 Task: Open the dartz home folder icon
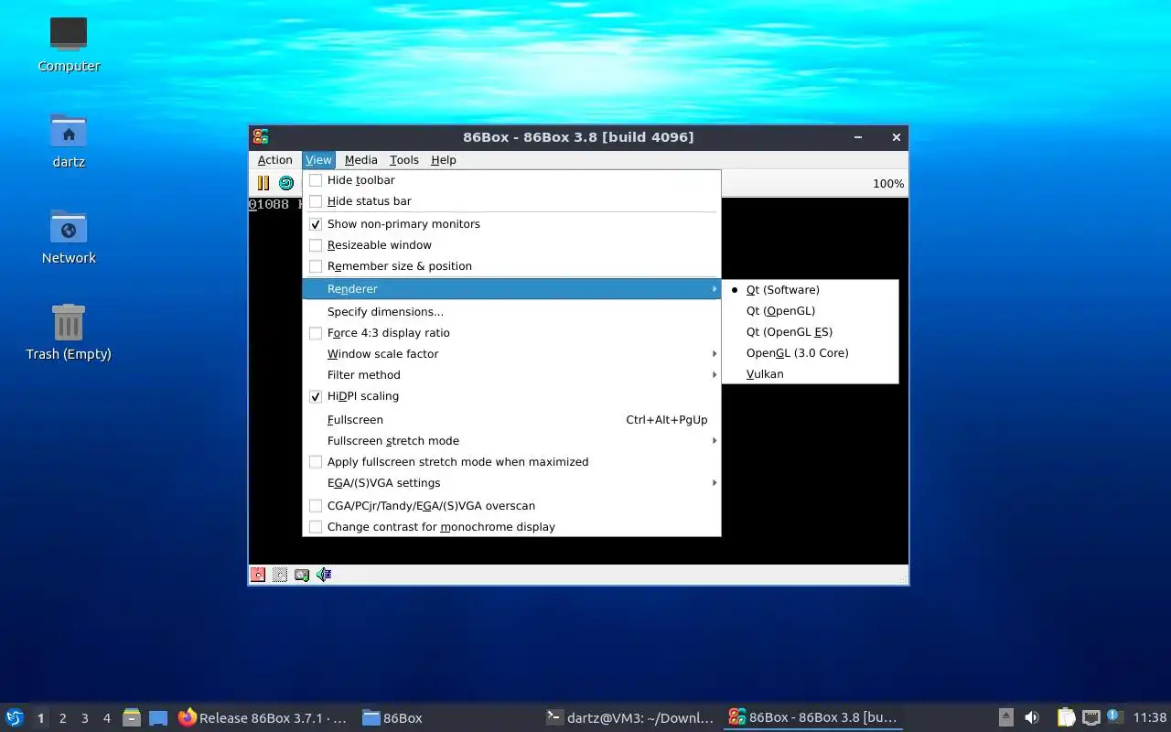69,141
